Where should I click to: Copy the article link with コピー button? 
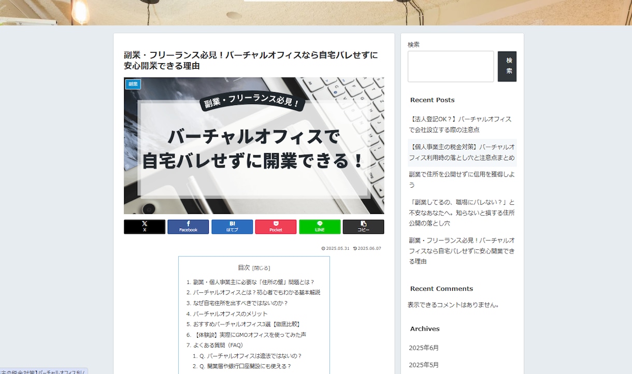[363, 227]
